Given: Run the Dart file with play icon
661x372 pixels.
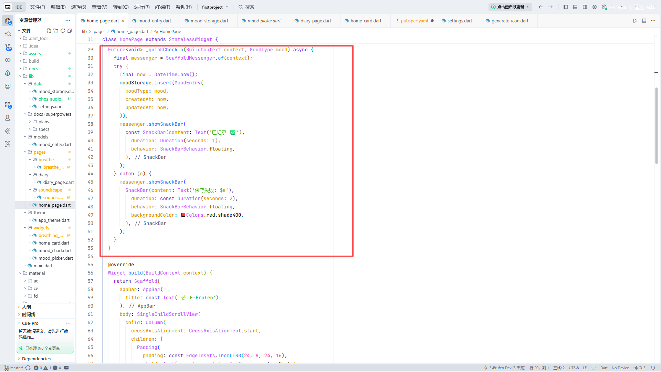Looking at the screenshot, I should [x=635, y=21].
